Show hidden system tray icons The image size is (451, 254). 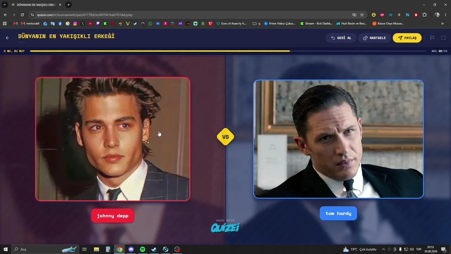383,249
